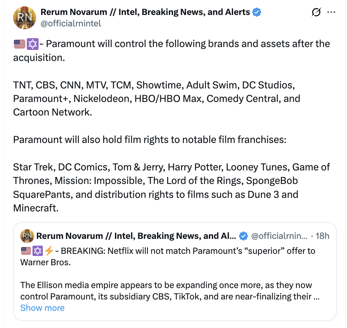Click the verified badge in quoted post
This screenshot has width=347, height=328.
243,236
